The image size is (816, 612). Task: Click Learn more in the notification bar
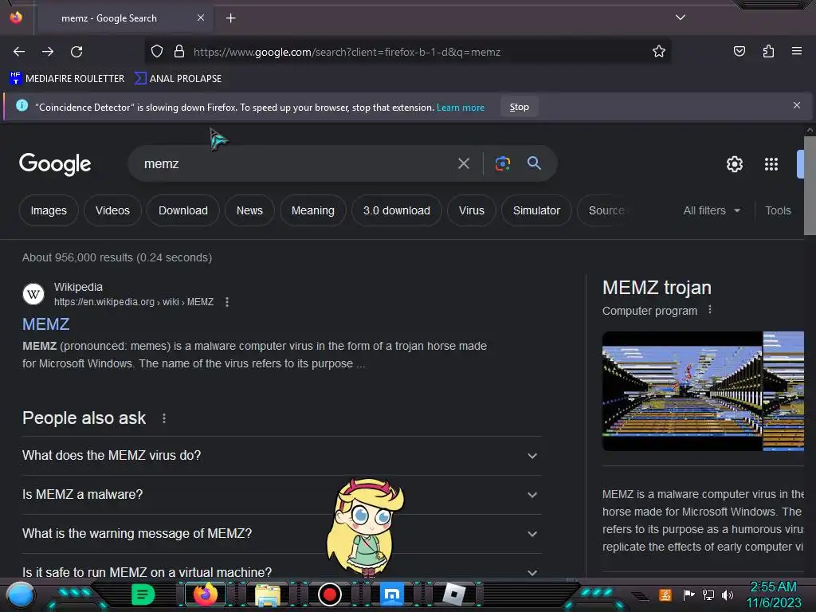click(460, 108)
